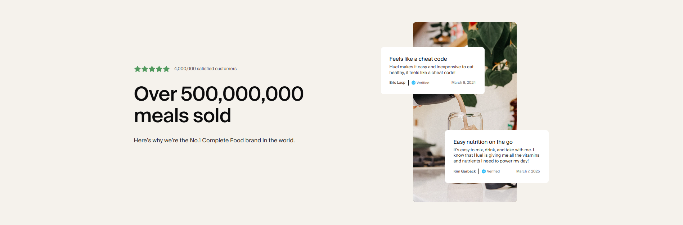Click reviewer name Eric Lasp

(x=397, y=83)
